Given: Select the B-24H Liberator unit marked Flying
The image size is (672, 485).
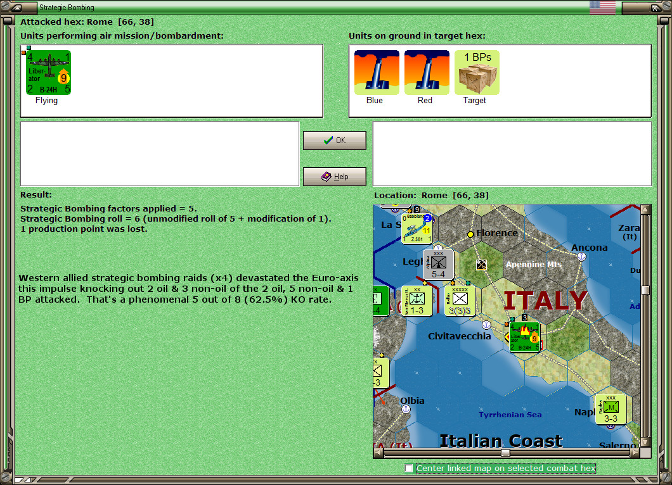Looking at the screenshot, I should pyautogui.click(x=48, y=72).
